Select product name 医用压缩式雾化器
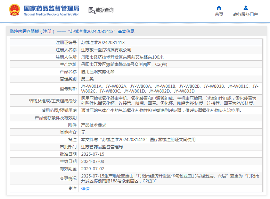Screen dimensions: 270x199 coord(98,72)
